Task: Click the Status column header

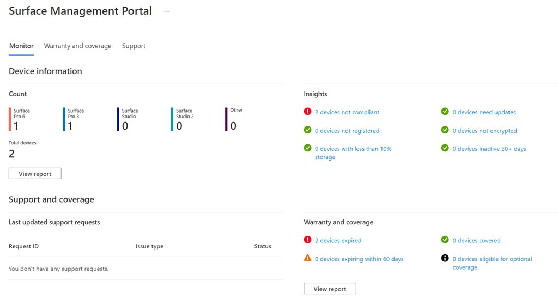Action: pyautogui.click(x=262, y=246)
